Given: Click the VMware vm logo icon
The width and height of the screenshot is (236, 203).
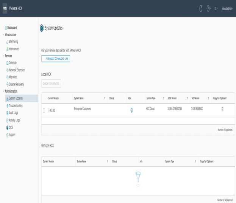Looking at the screenshot, I should click(5, 8).
